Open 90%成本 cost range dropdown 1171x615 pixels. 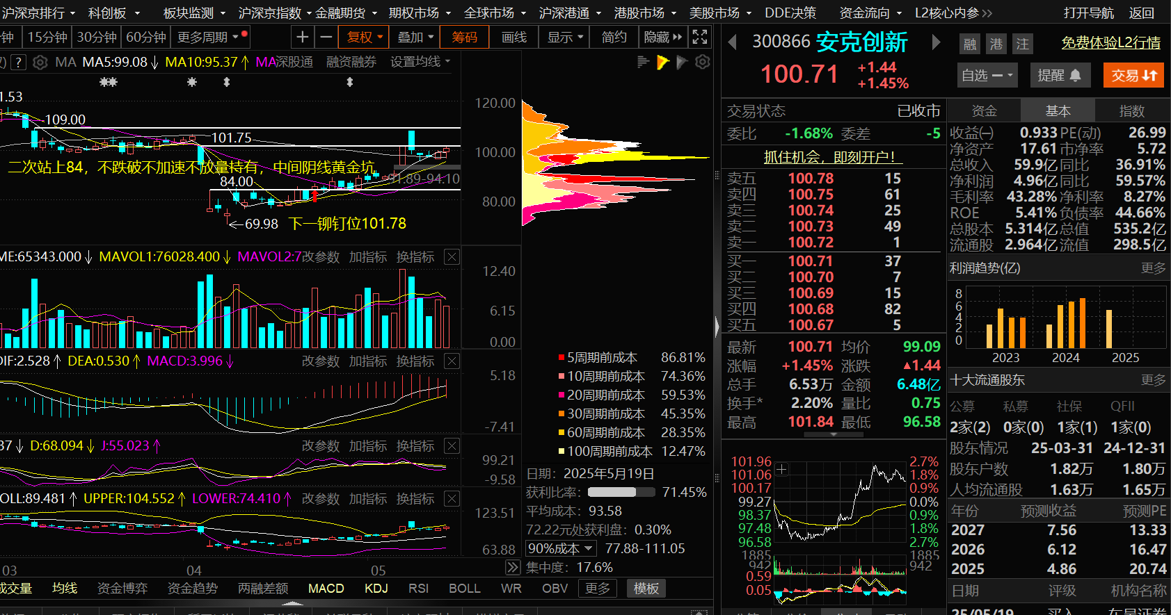point(561,548)
